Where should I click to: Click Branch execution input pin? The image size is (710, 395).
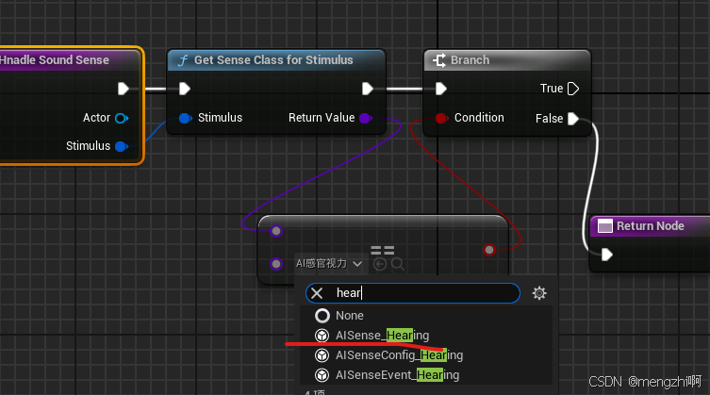(441, 89)
